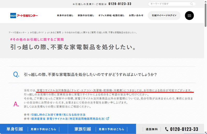This screenshot has height=134, width=207.
Task: Click #その他のお引越しに関するご質問 tag
Action: pyautogui.click(x=37, y=40)
